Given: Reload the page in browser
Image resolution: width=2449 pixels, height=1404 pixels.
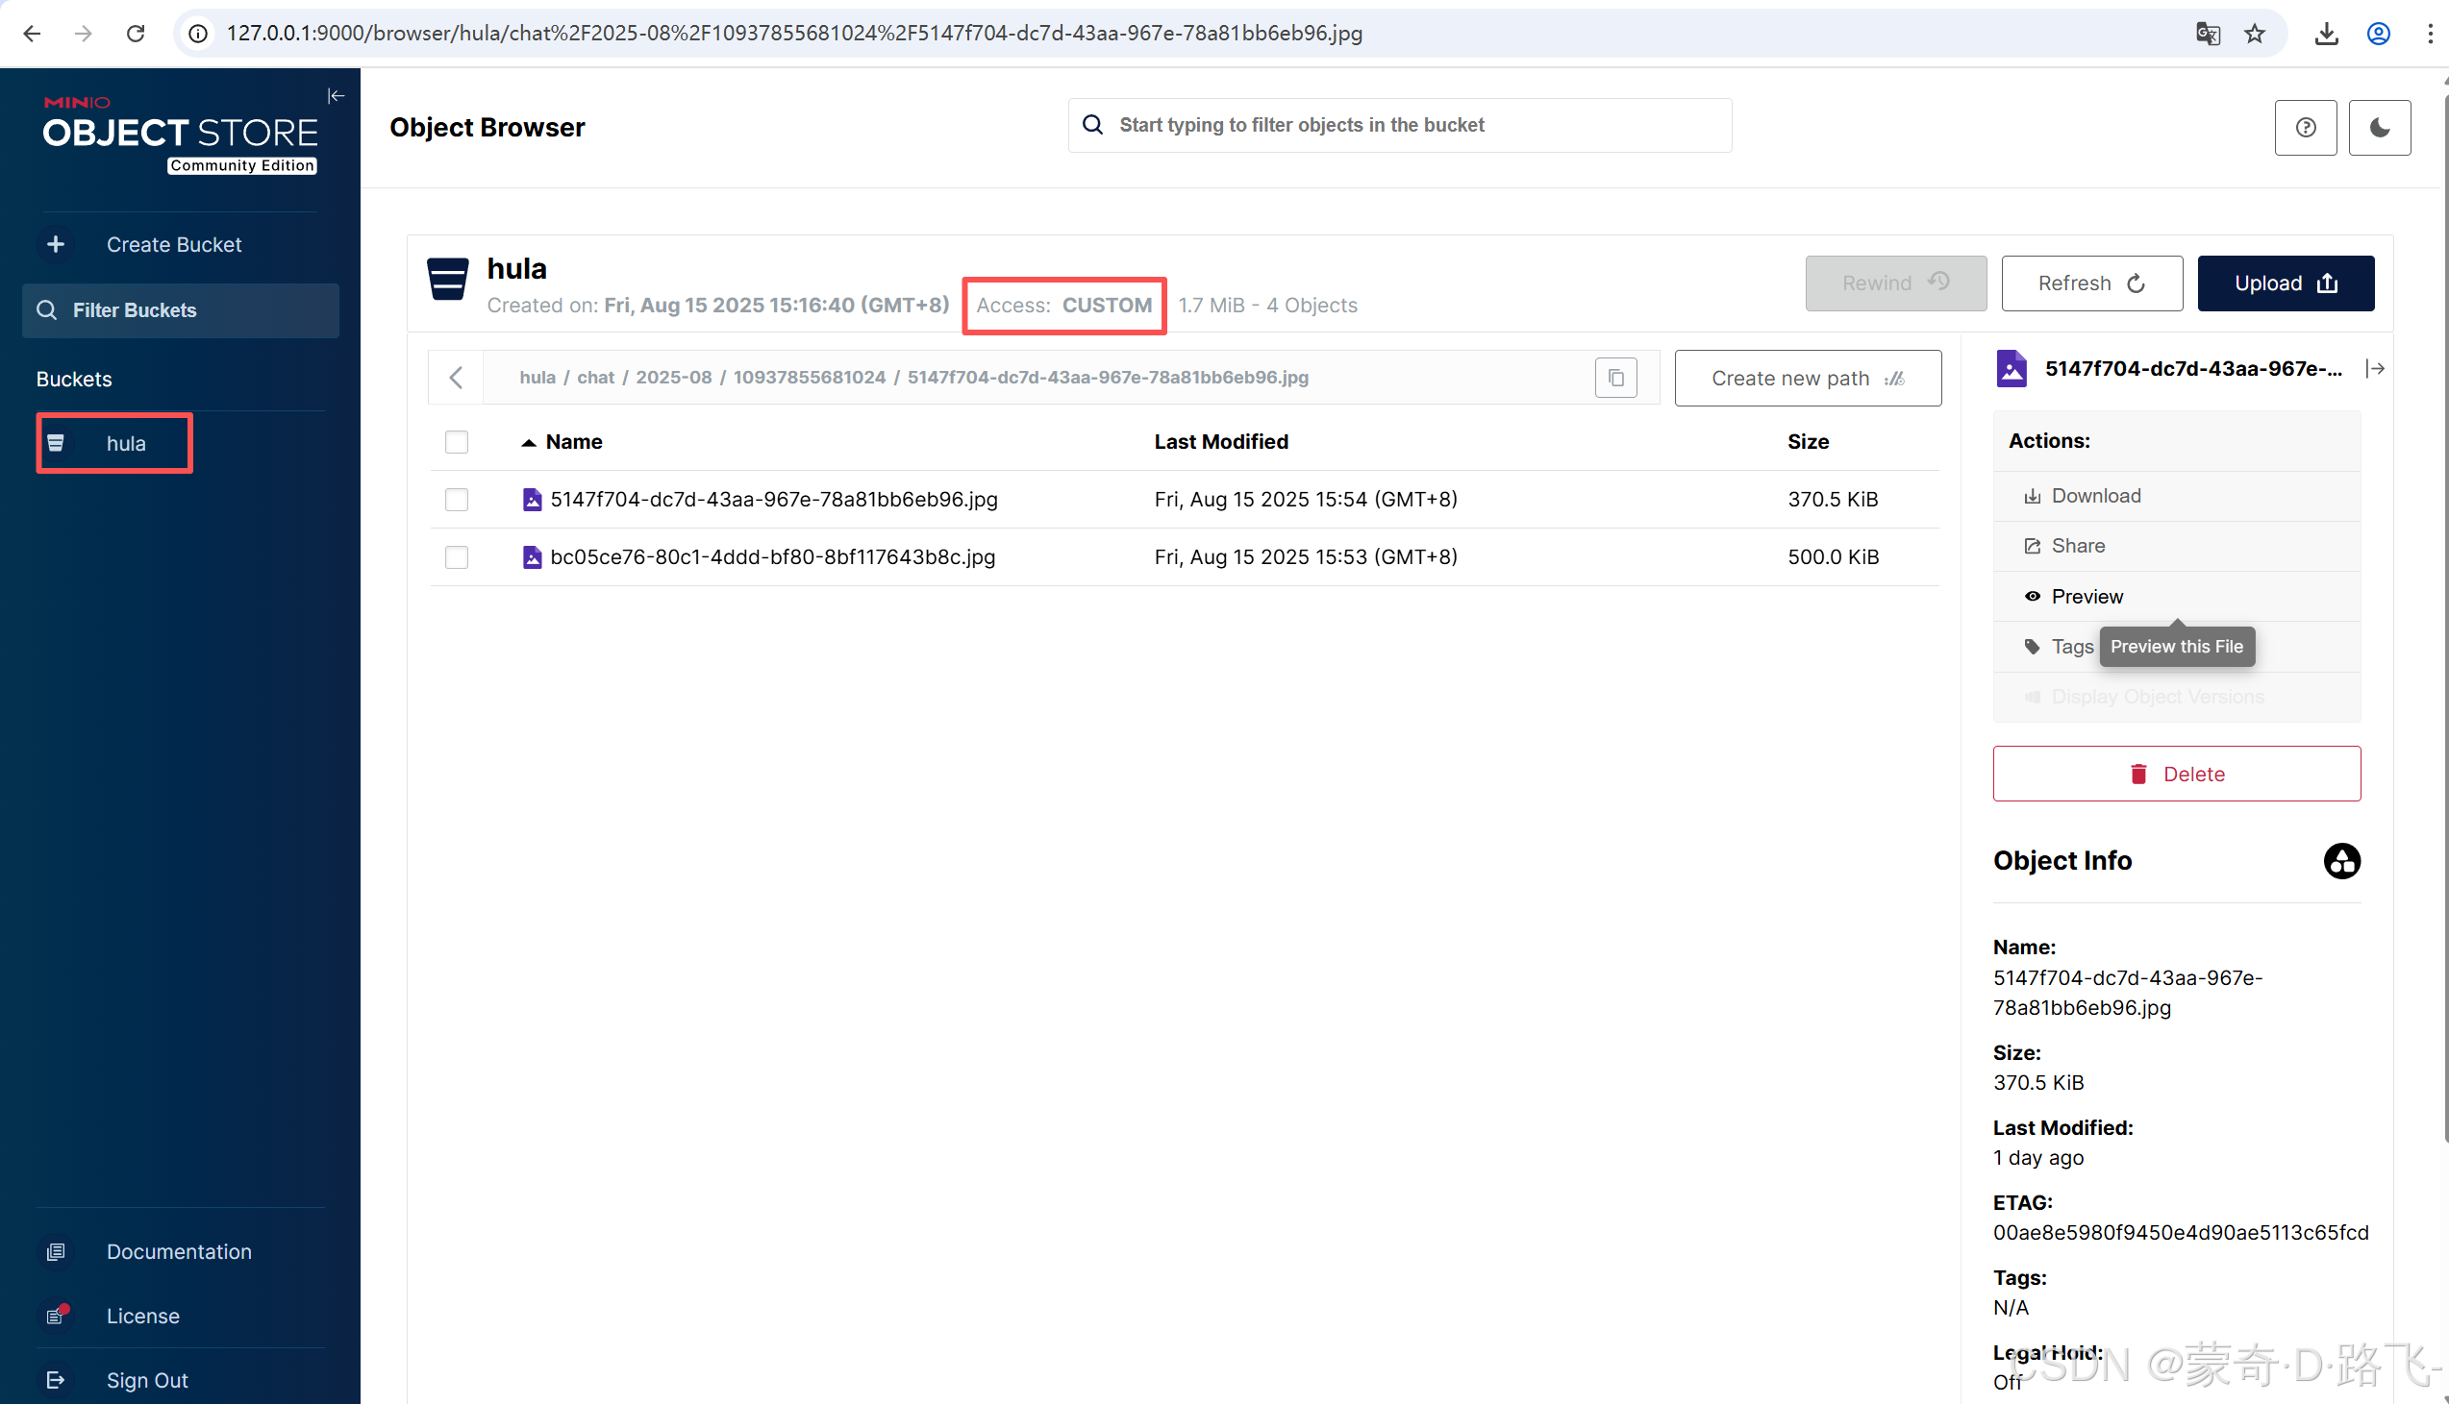Looking at the screenshot, I should [x=136, y=34].
